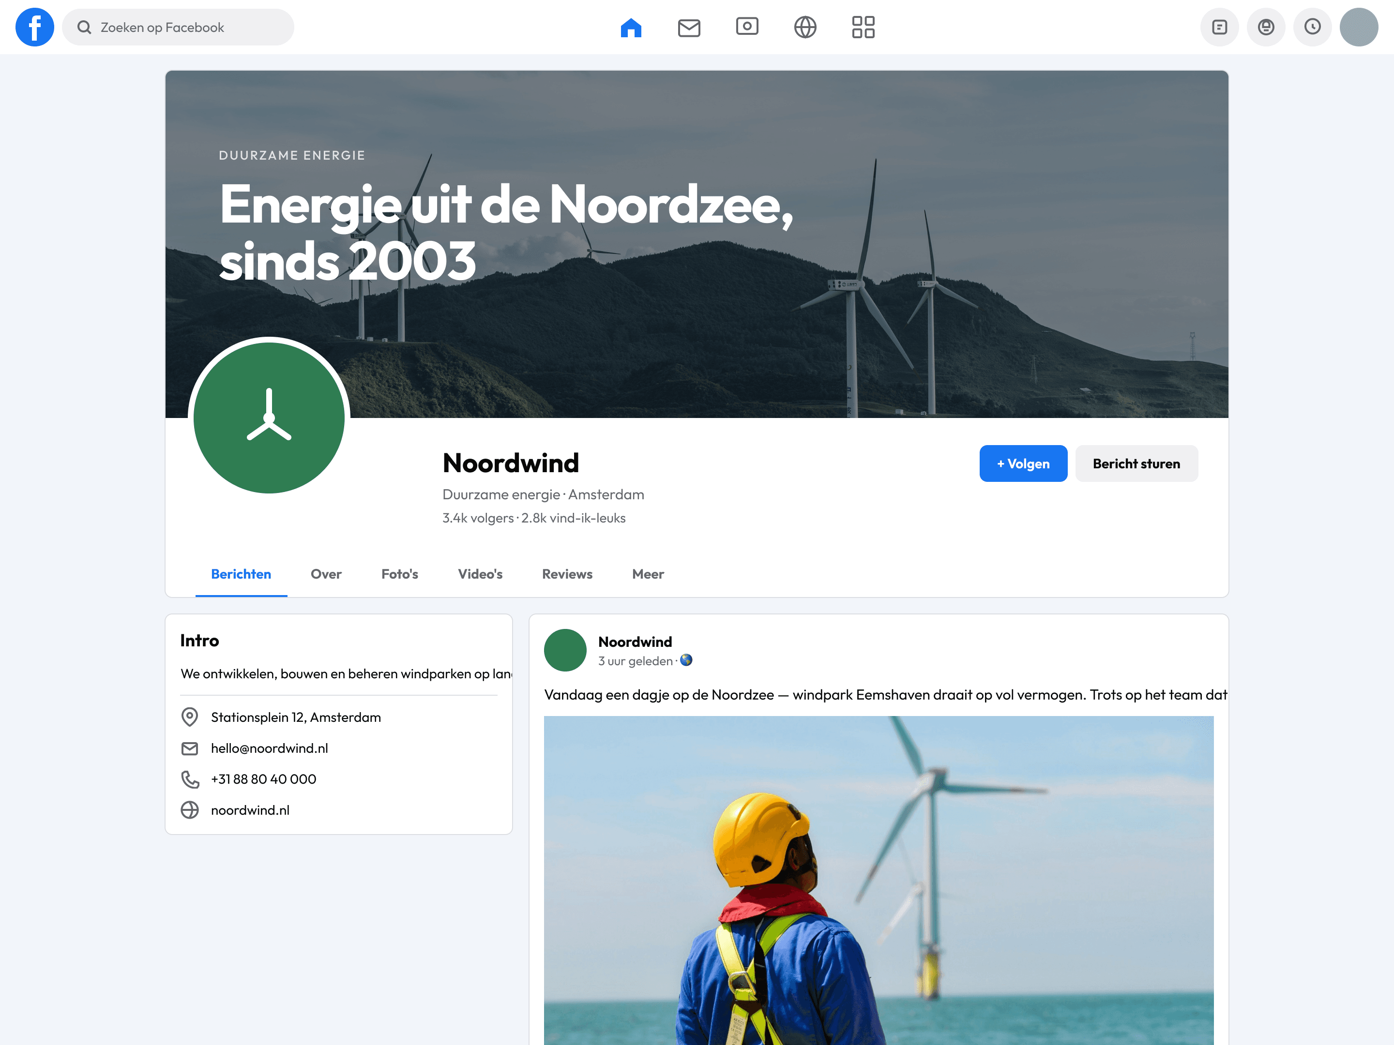Click the green Noordwind profile logo
1394x1045 pixels.
tap(269, 417)
